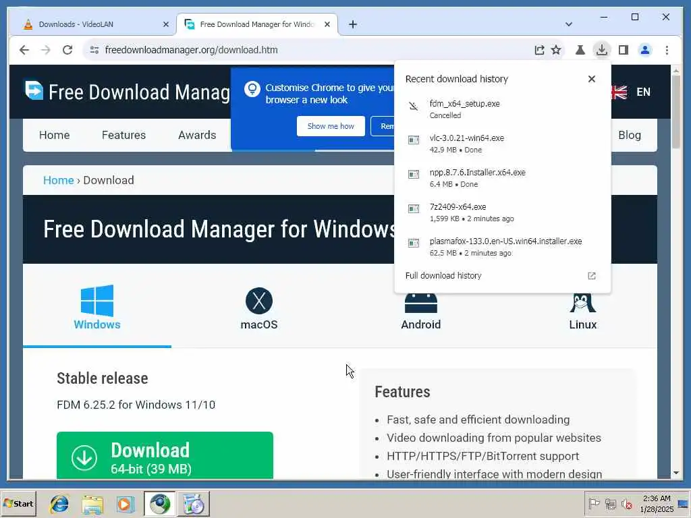This screenshot has height=518, width=691.
Task: Expand the tab search chevron
Action: click(568, 24)
